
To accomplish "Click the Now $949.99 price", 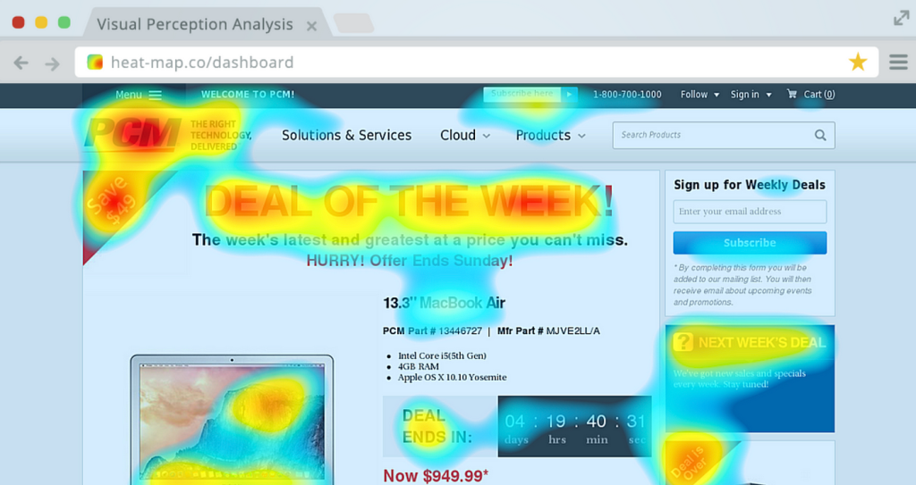I will (436, 476).
